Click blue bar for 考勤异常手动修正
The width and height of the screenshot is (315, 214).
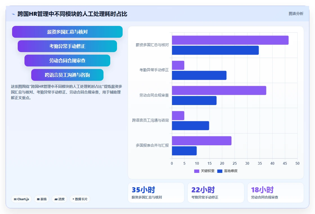[199, 75]
